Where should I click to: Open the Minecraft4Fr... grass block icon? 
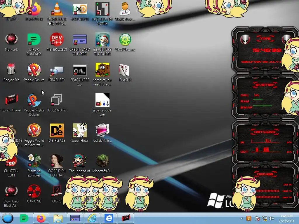(102, 163)
